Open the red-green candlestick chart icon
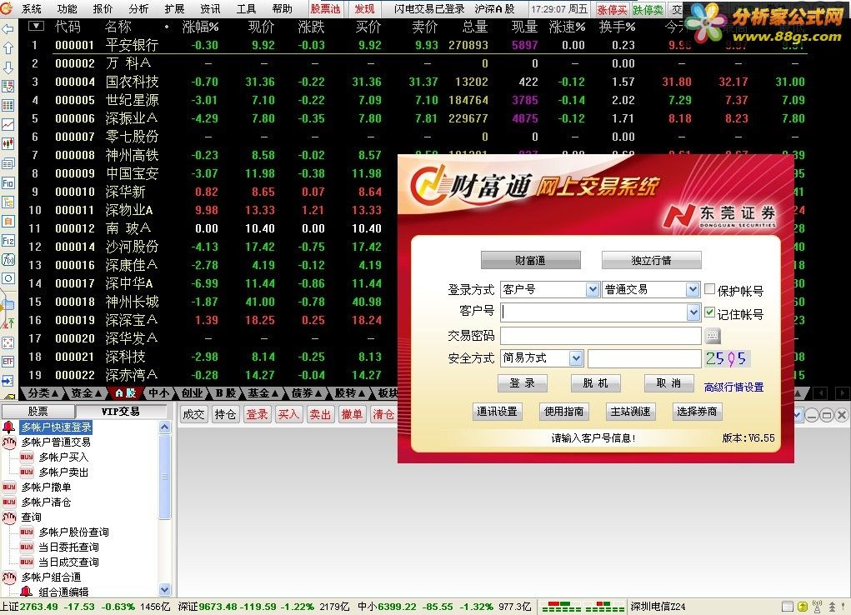 8,144
